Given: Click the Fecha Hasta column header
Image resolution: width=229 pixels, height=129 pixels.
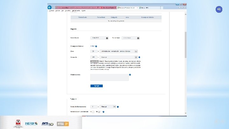Looking at the screenshot, I should click(x=101, y=17).
